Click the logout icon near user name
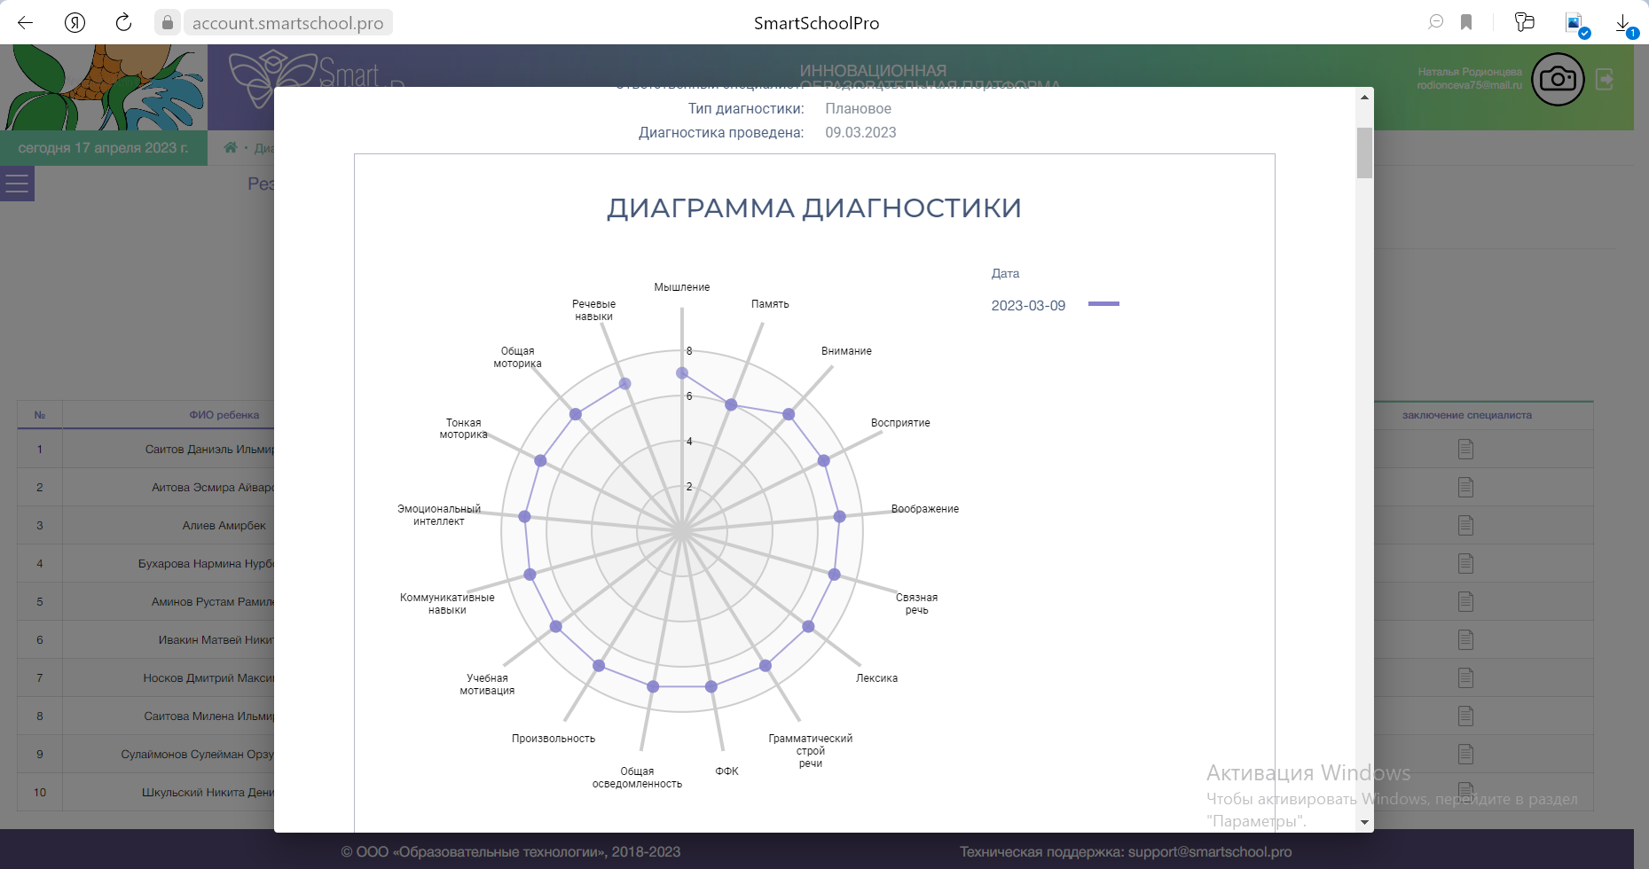Screen dimensions: 1649x869 click(1605, 80)
